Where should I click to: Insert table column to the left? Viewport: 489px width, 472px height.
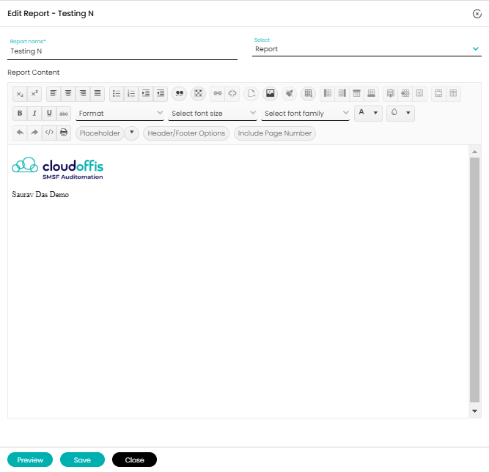tap(328, 94)
